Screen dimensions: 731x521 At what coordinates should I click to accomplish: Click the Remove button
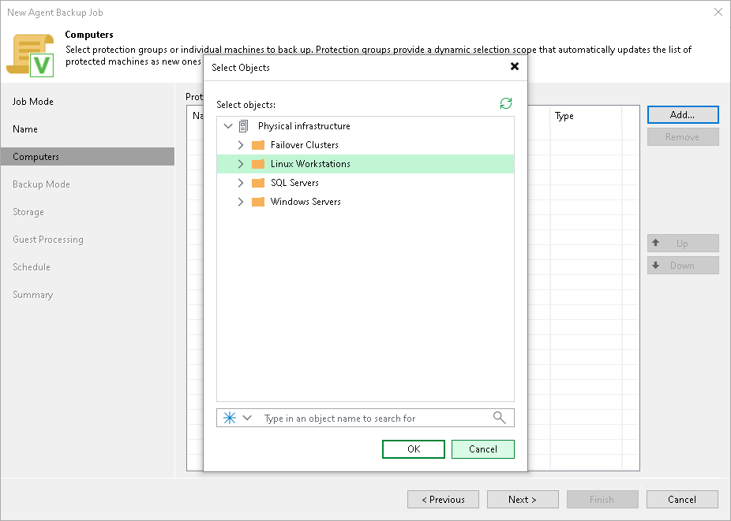683,137
